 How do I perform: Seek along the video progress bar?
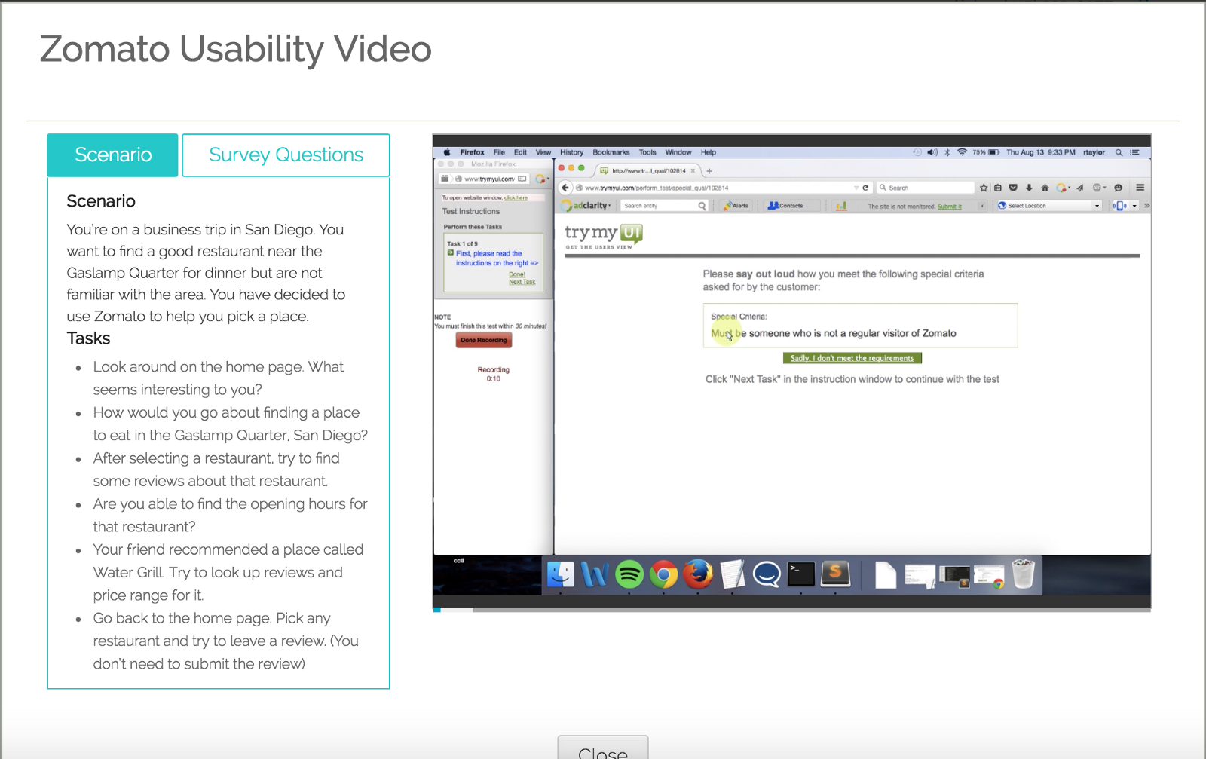coord(792,610)
